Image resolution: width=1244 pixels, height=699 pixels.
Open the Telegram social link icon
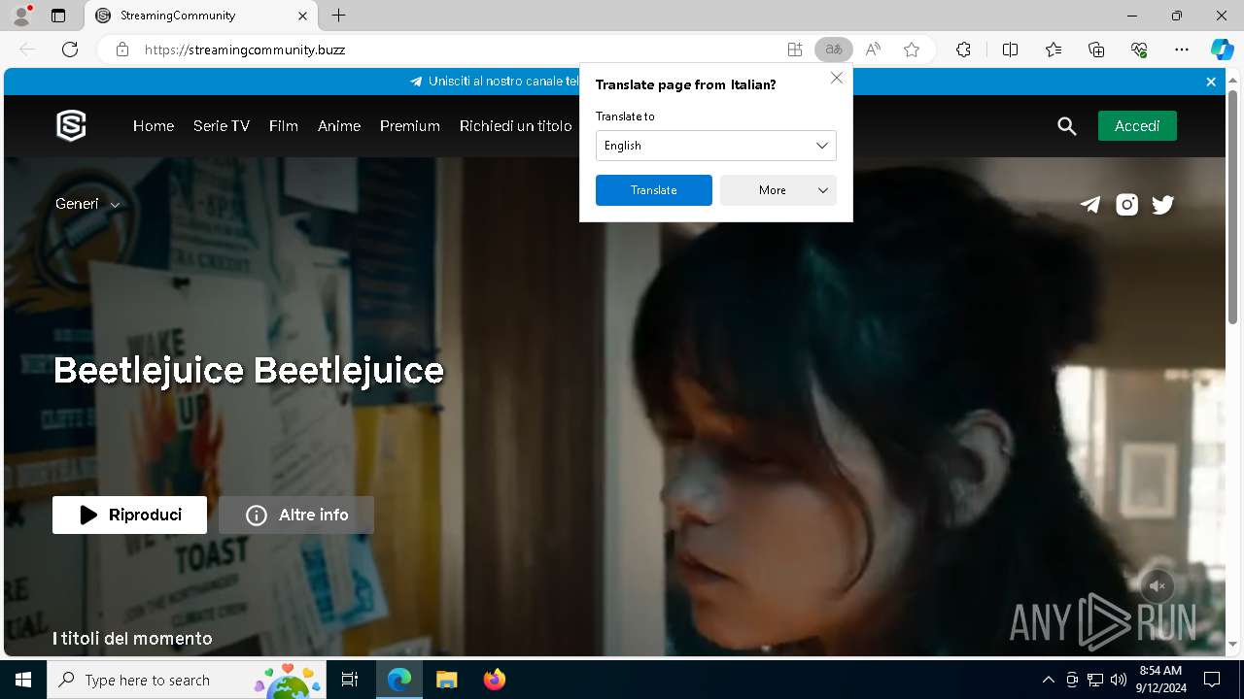tap(1090, 204)
